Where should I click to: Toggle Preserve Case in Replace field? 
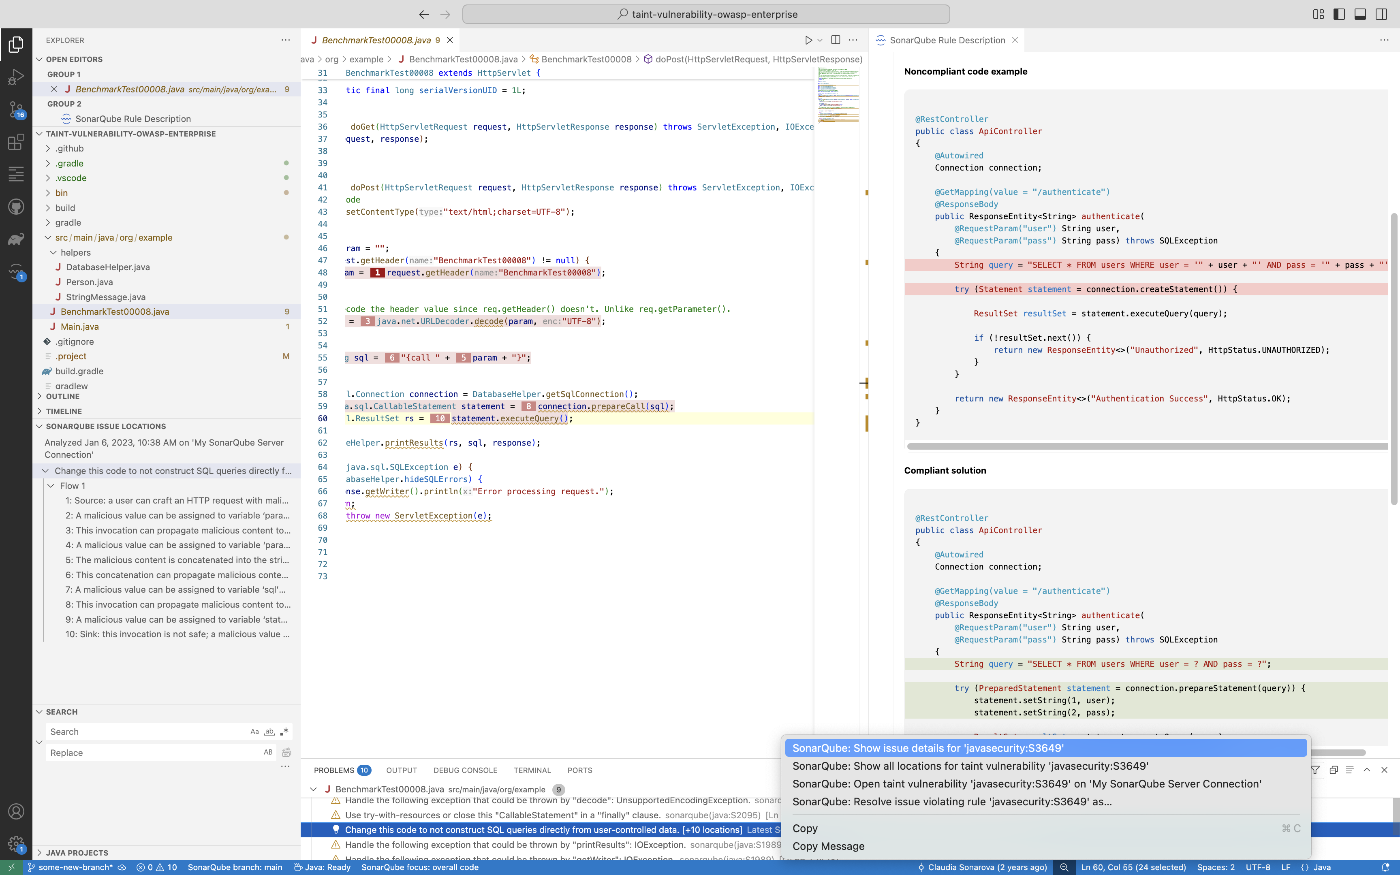pos(268,752)
